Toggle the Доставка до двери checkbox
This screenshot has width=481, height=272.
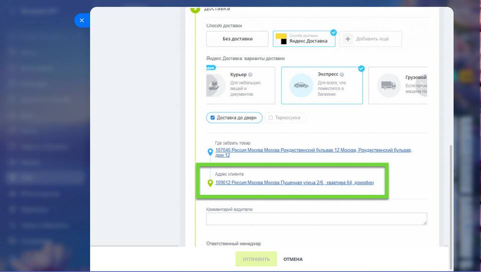[x=213, y=118]
